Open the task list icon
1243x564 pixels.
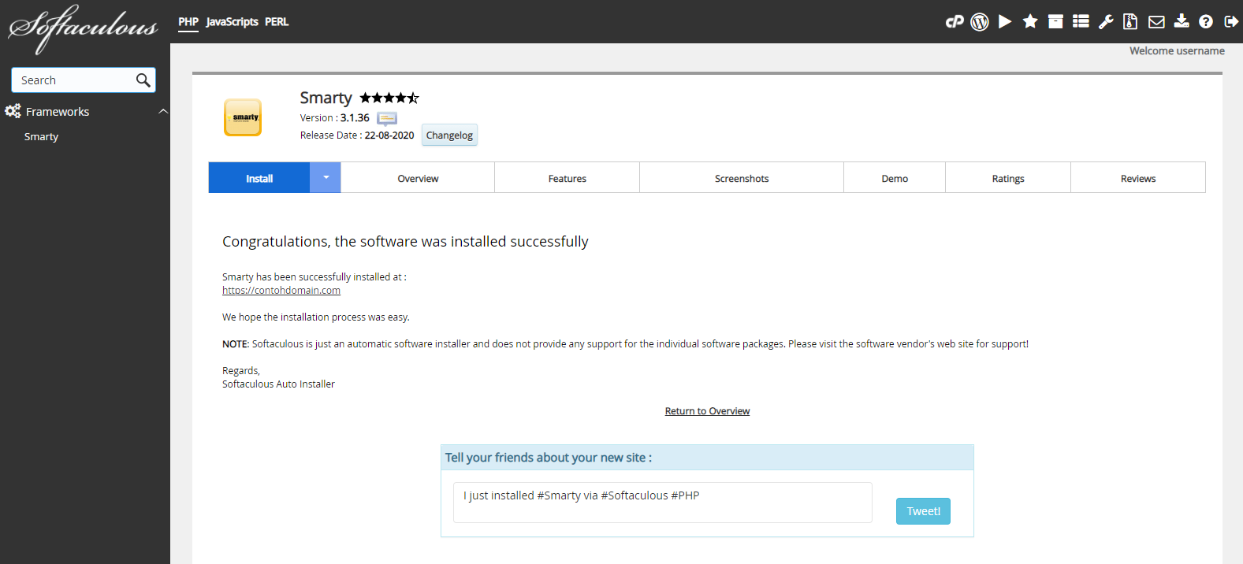click(x=1081, y=21)
